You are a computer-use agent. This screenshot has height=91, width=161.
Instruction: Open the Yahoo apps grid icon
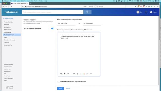point(146,12)
